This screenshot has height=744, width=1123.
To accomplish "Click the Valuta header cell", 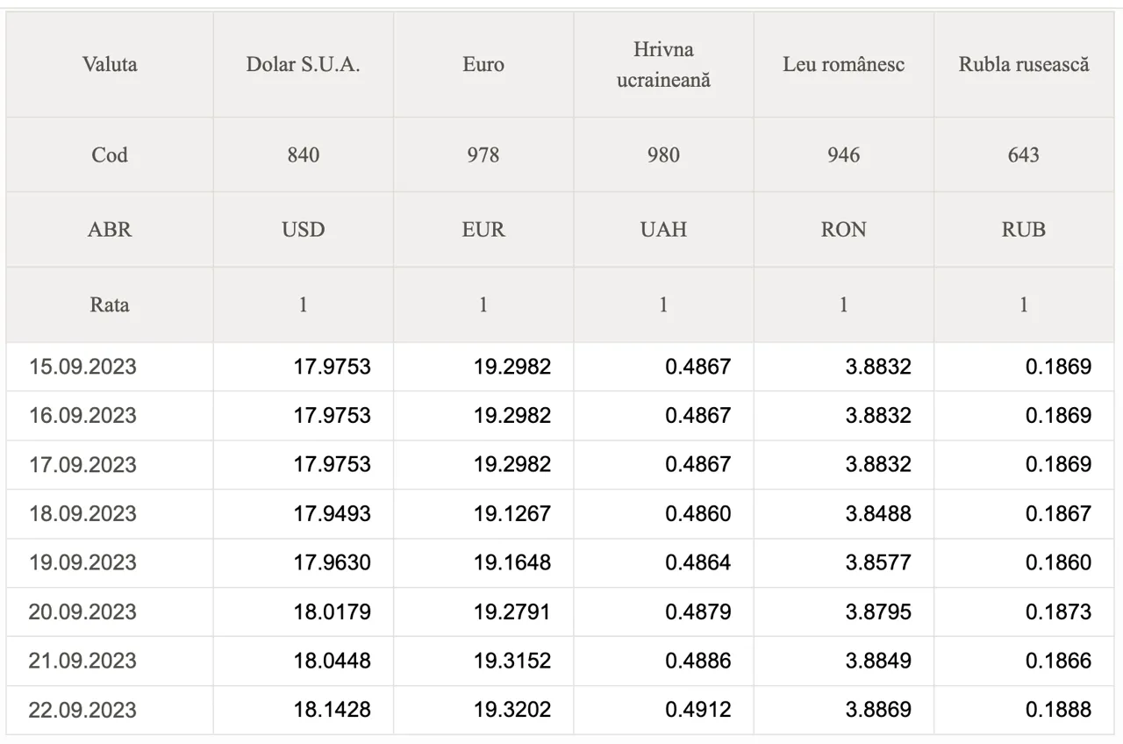I will click(110, 64).
